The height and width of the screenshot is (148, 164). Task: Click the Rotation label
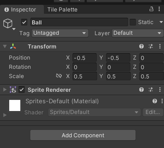(x=20, y=67)
